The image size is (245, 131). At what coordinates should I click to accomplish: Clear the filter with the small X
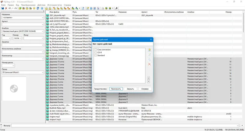[x=1, y=125]
